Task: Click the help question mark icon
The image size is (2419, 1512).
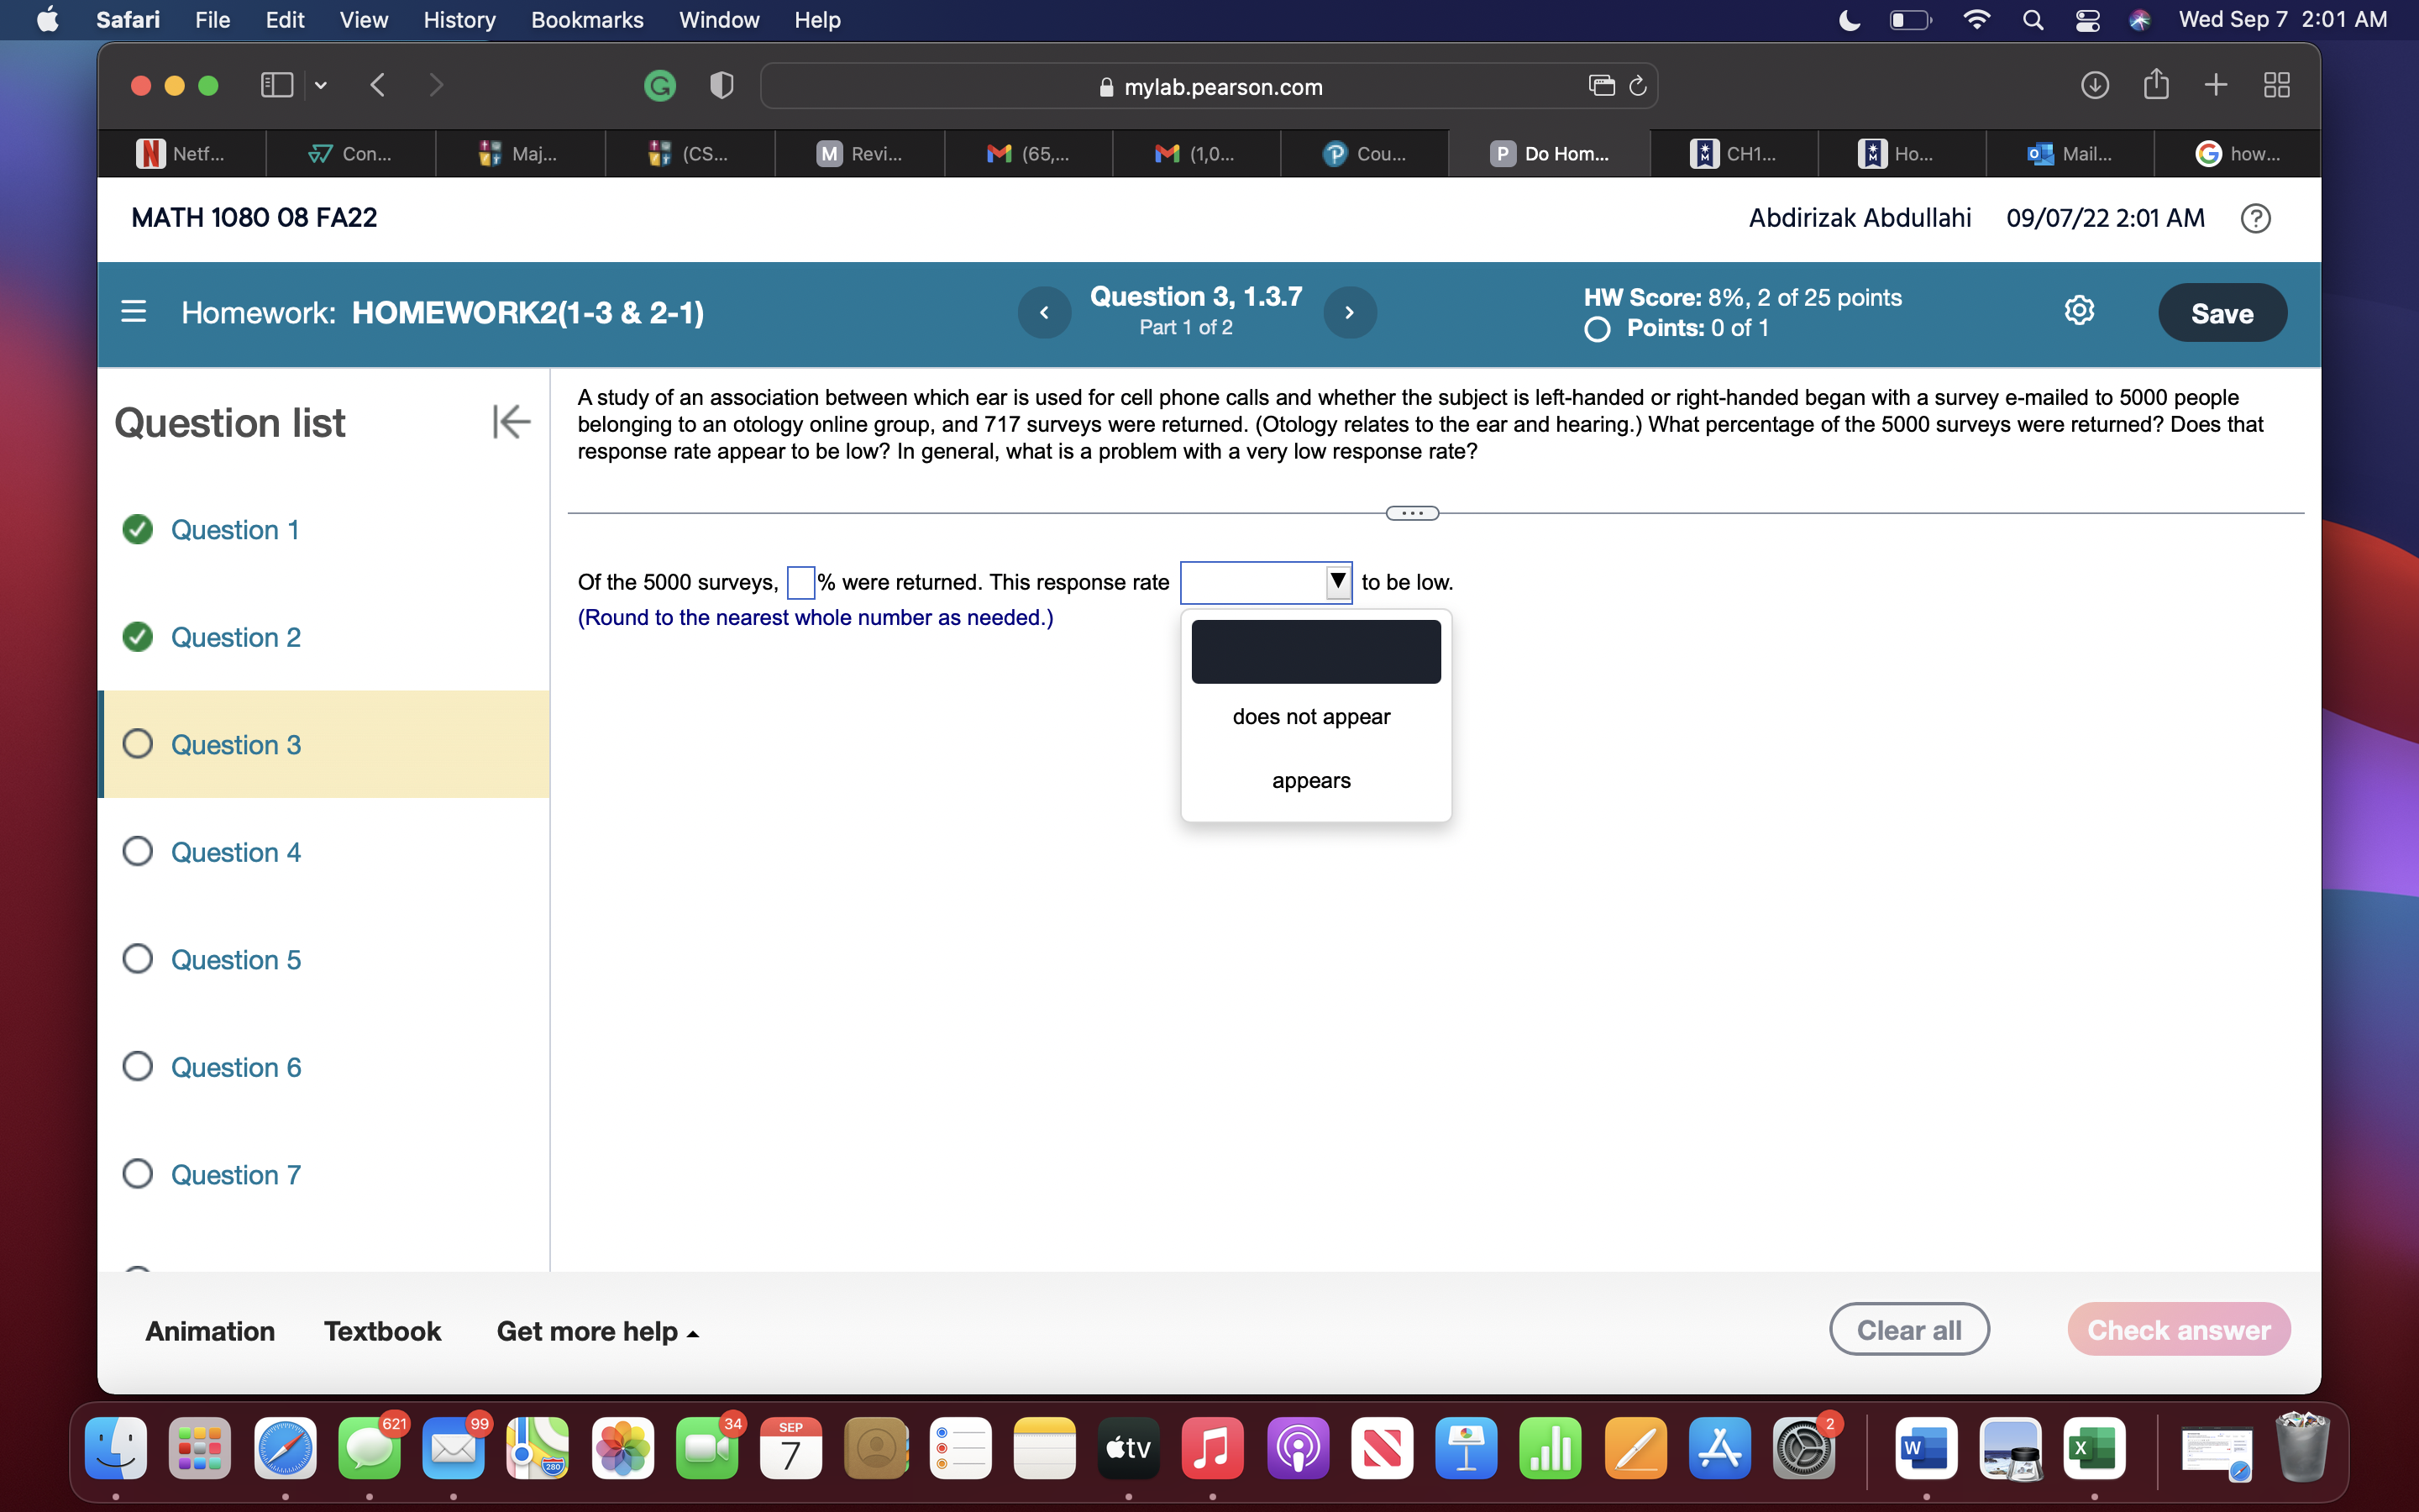Action: (x=2256, y=217)
